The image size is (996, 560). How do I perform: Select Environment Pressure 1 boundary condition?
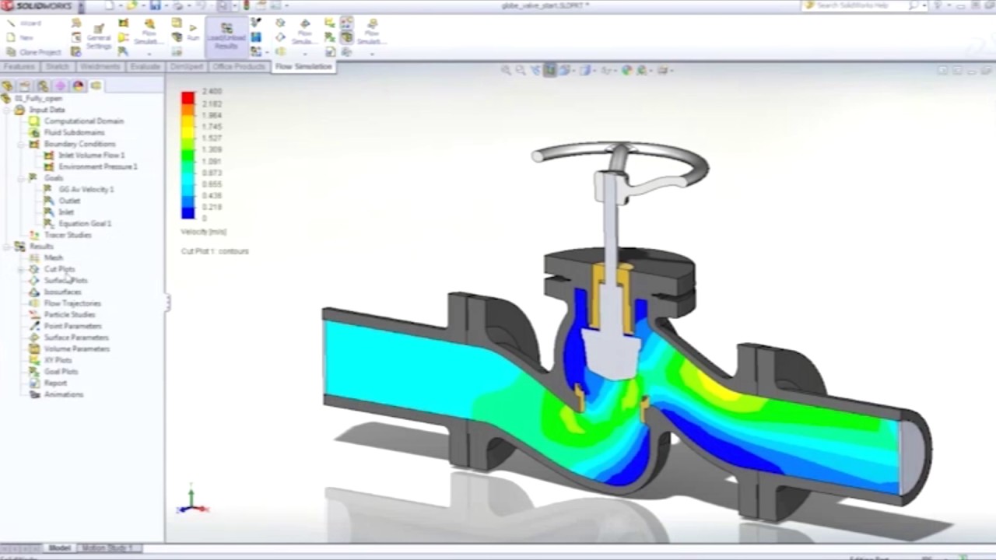[x=98, y=166]
